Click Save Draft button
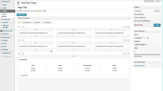This screenshot has width=163, height=91. [138, 11]
